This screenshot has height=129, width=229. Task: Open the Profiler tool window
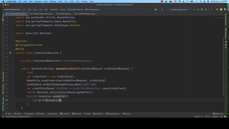point(40,114)
